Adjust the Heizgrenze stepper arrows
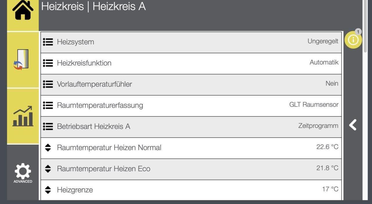This screenshot has height=204, width=372. 48,190
